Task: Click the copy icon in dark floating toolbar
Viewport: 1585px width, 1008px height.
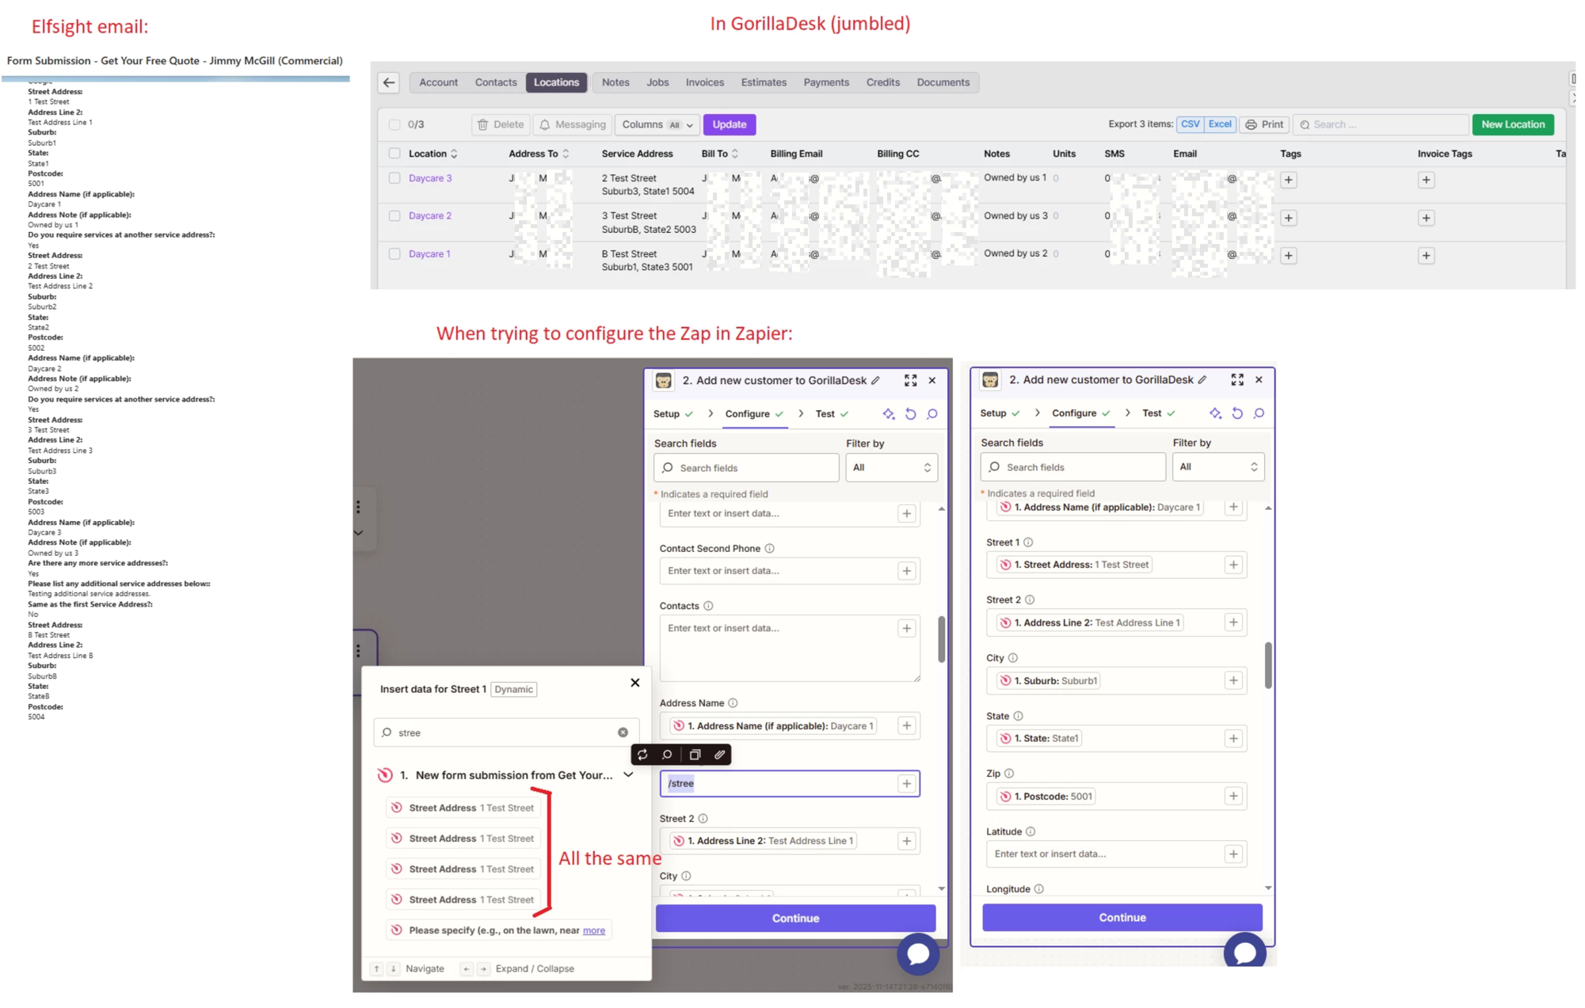Action: click(695, 755)
